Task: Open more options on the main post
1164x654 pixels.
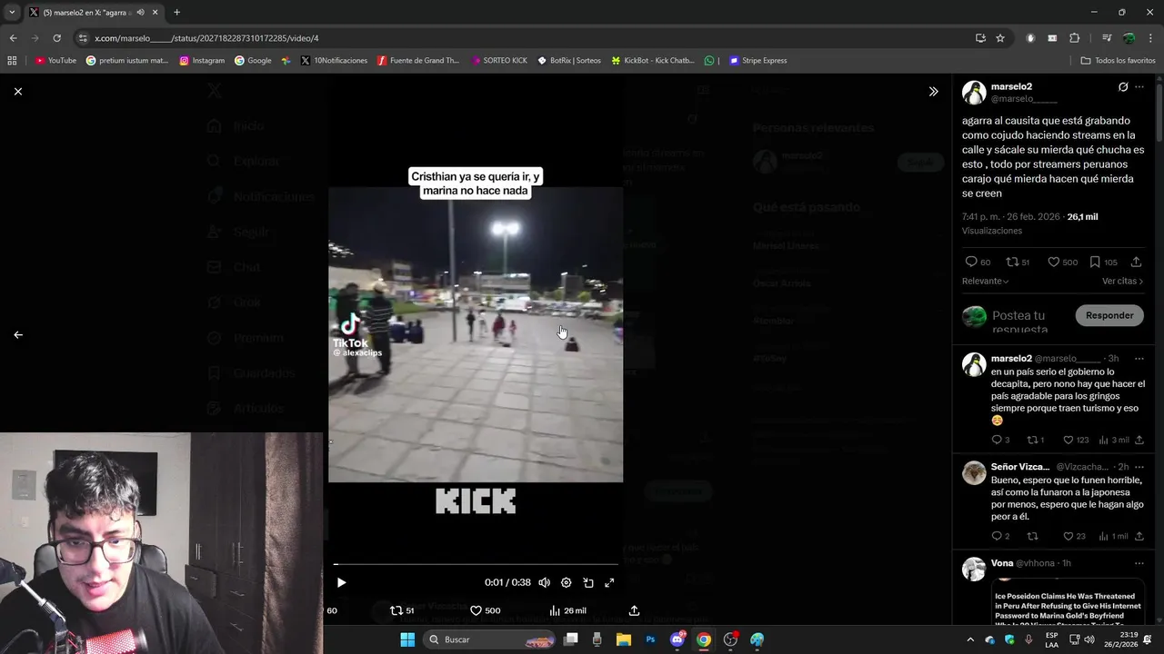Action: (1139, 87)
